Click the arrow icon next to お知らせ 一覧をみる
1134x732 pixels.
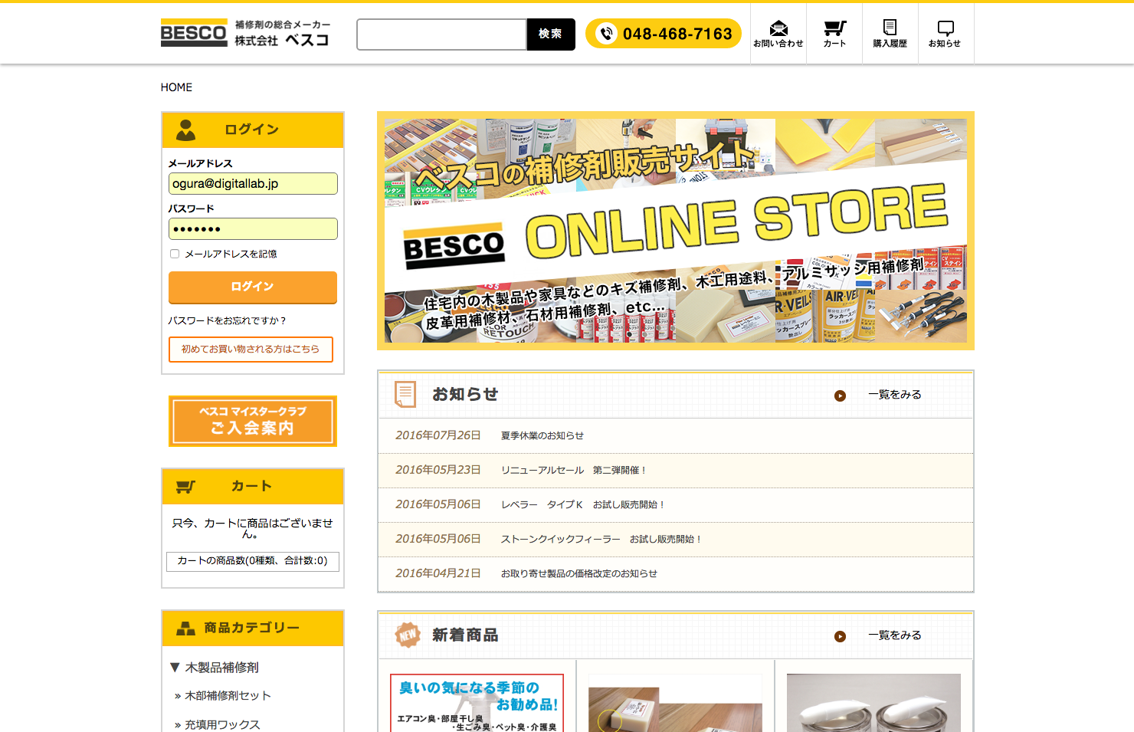click(x=840, y=396)
